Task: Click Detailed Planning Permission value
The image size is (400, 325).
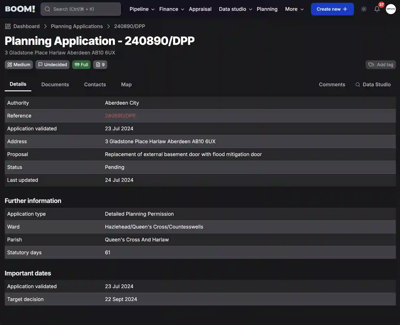Action: click(139, 214)
